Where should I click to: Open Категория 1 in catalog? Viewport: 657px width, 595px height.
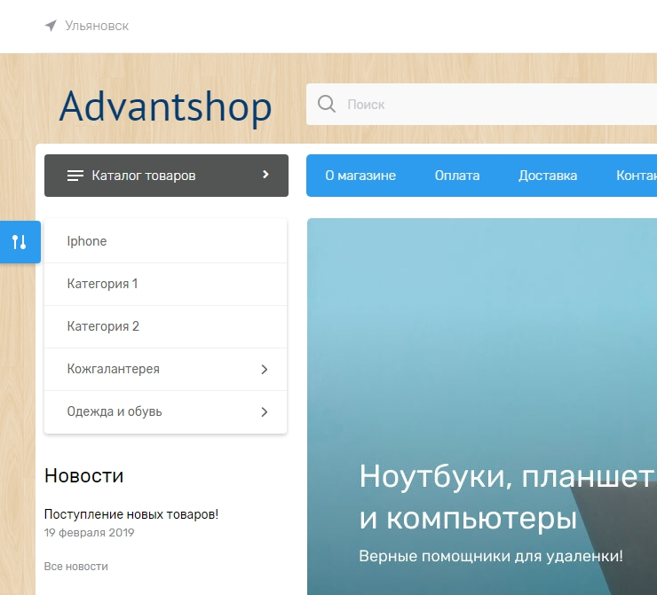coord(102,284)
